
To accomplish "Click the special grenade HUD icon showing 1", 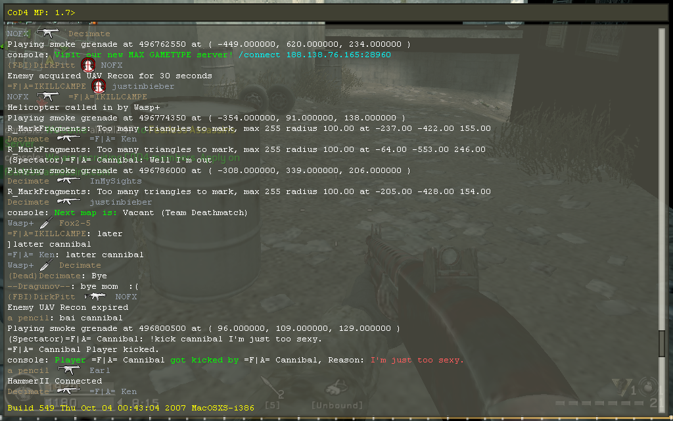I will [x=622, y=387].
